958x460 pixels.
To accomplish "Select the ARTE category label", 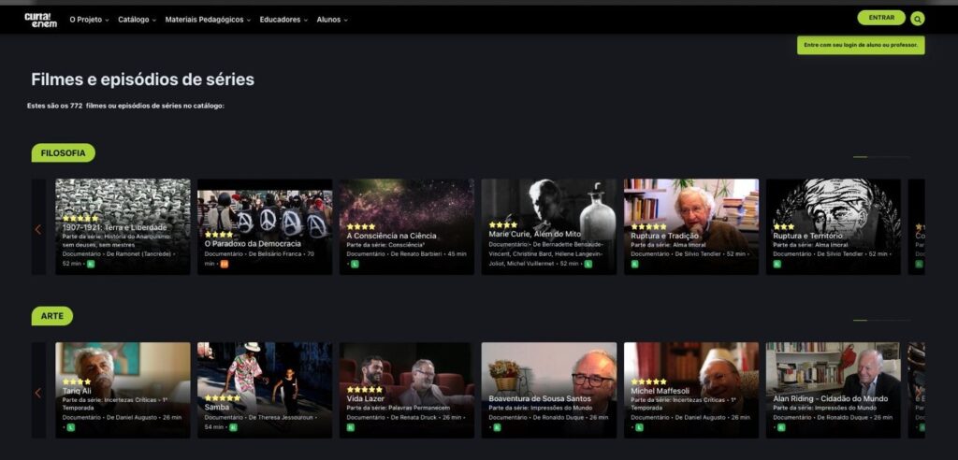I will pos(51,316).
